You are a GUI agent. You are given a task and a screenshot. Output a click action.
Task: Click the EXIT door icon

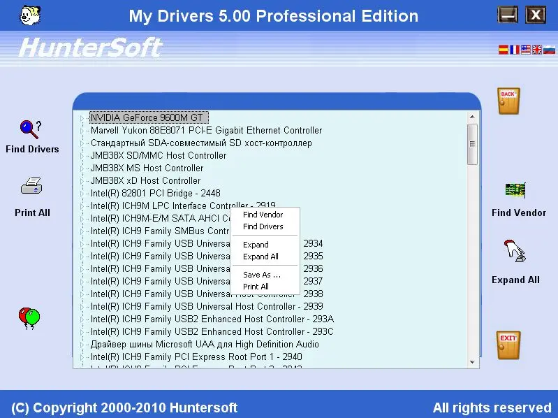click(508, 345)
